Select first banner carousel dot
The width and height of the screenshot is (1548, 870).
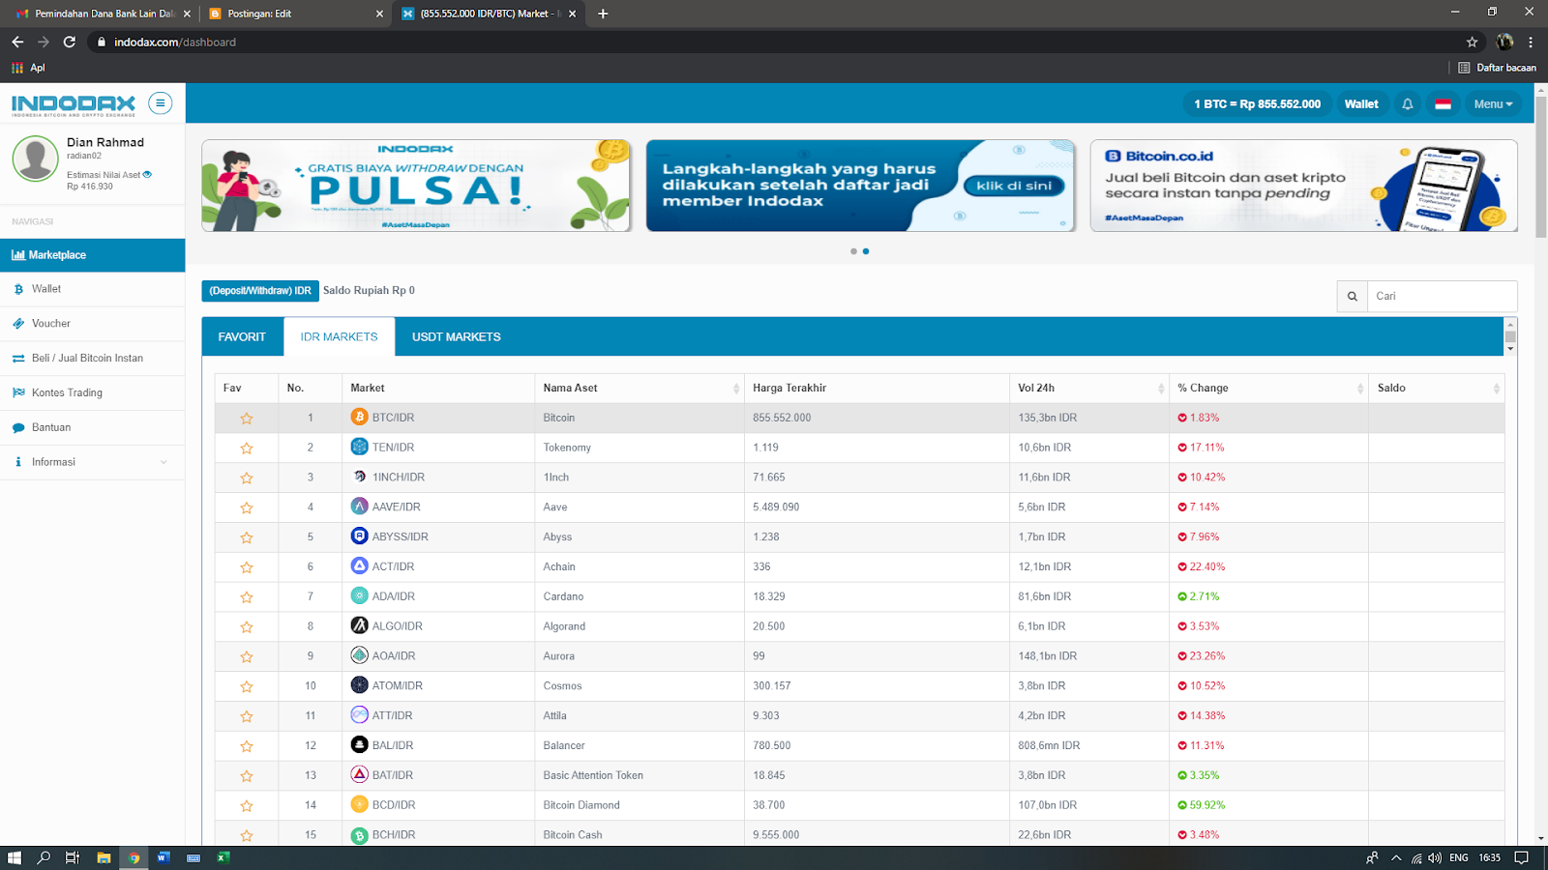tap(853, 251)
